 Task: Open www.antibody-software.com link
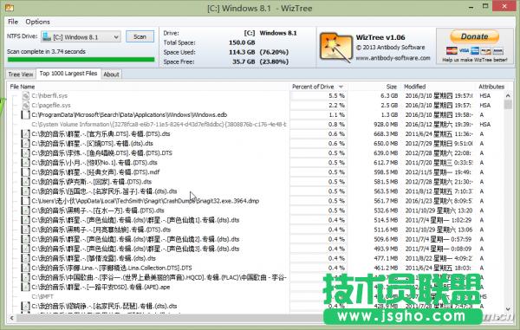pos(393,58)
